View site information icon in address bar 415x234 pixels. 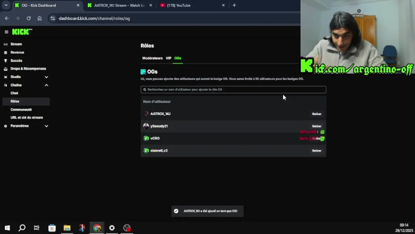pos(53,19)
